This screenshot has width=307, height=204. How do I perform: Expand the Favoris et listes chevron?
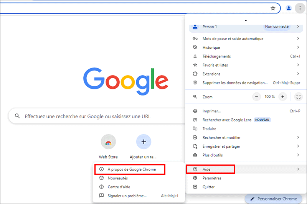pos(298,65)
